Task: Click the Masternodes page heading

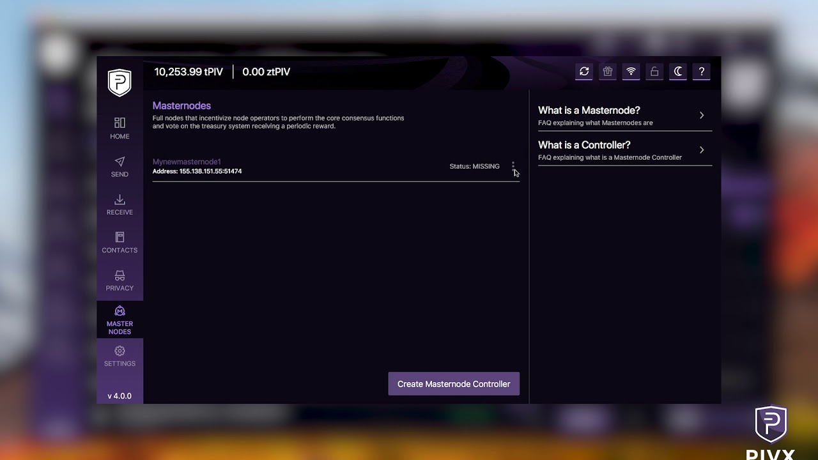Action: coord(181,105)
